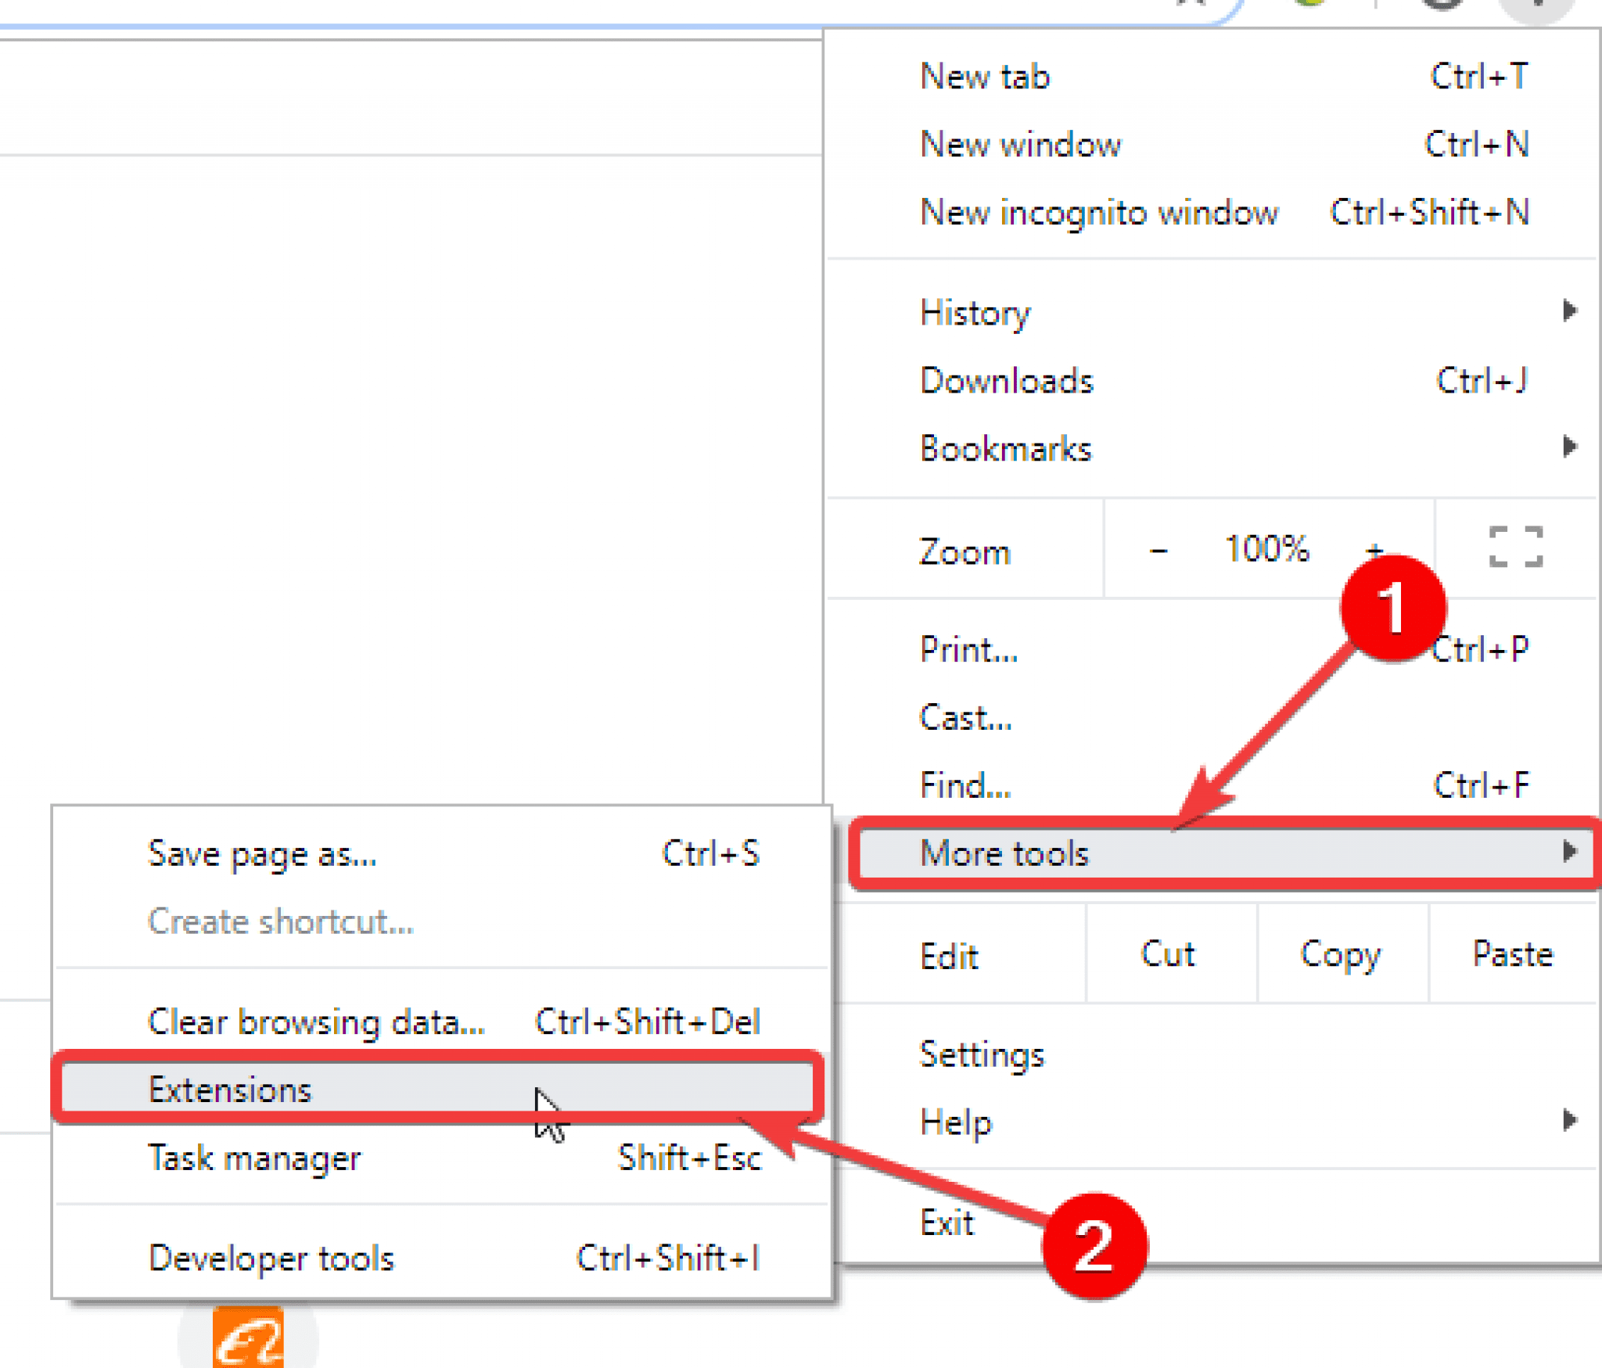The height and width of the screenshot is (1368, 1602).
Task: Expand the Bookmarks submenu arrow
Action: (1568, 447)
